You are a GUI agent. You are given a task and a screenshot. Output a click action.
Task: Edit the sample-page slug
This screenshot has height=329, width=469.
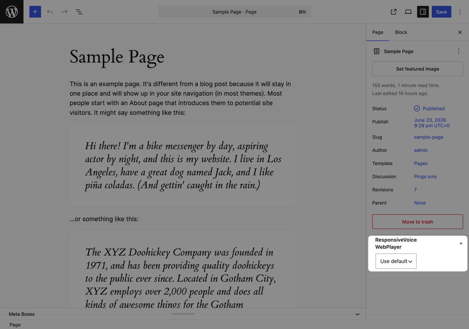point(429,137)
